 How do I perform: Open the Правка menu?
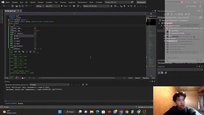tap(15, 2)
